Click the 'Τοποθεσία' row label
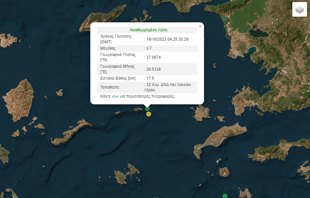310x198 pixels. (110, 87)
